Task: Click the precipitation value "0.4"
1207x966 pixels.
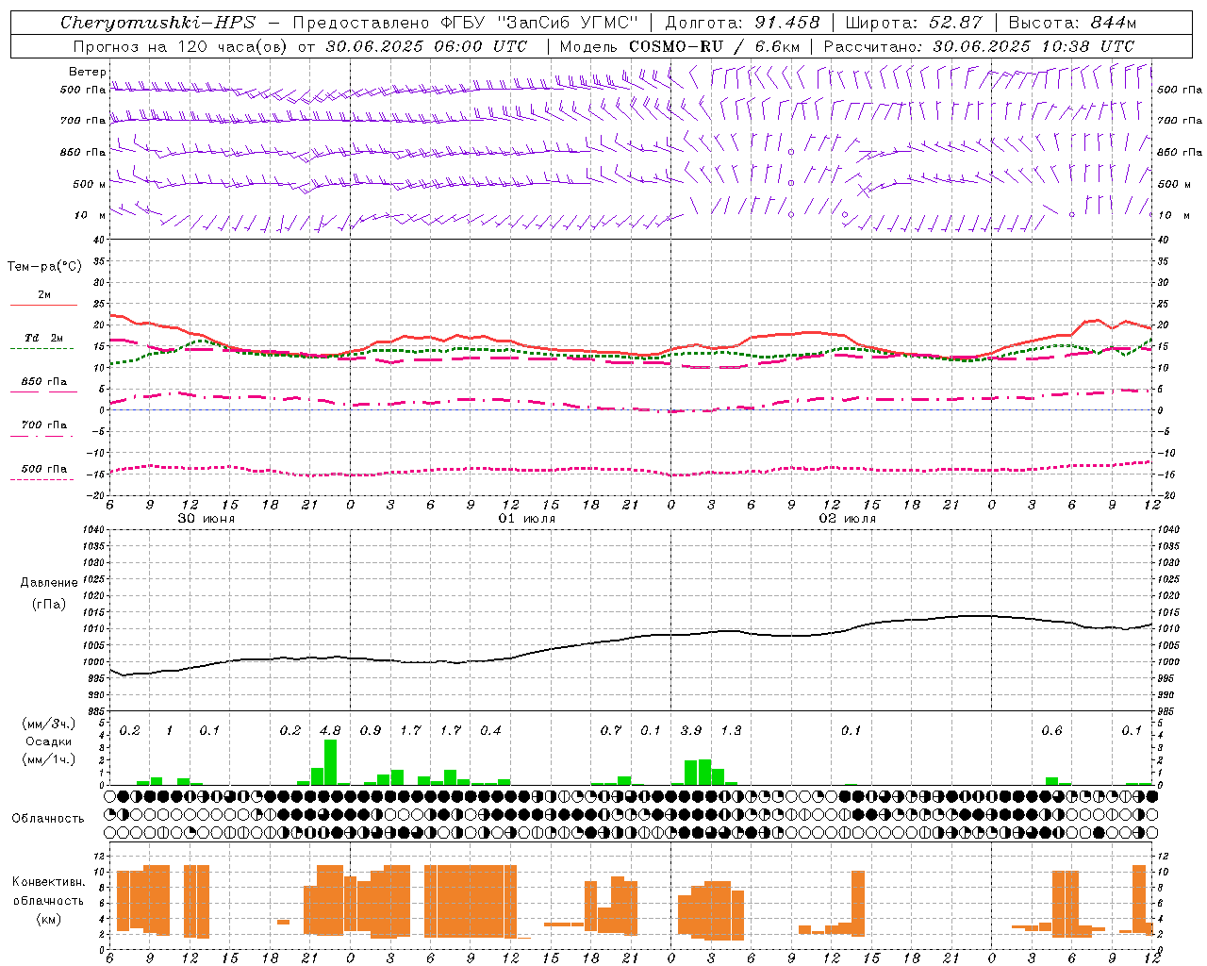Action: click(490, 730)
